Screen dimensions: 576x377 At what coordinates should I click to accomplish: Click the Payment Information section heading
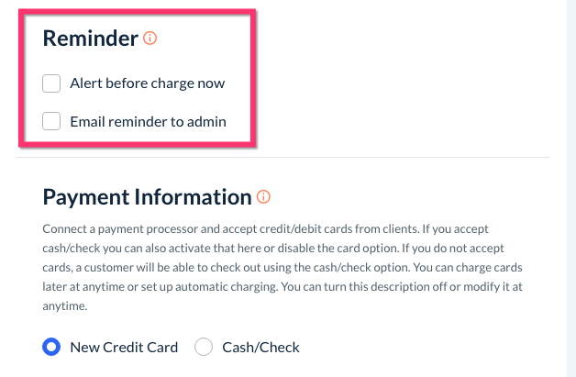[147, 196]
